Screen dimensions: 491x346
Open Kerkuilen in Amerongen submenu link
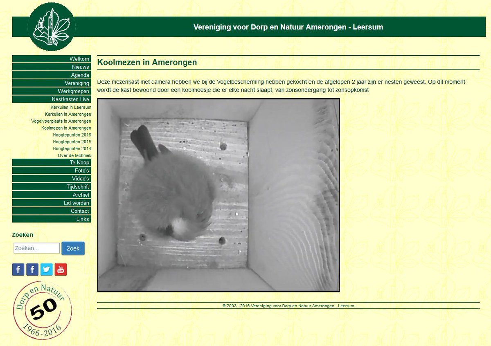coord(68,115)
